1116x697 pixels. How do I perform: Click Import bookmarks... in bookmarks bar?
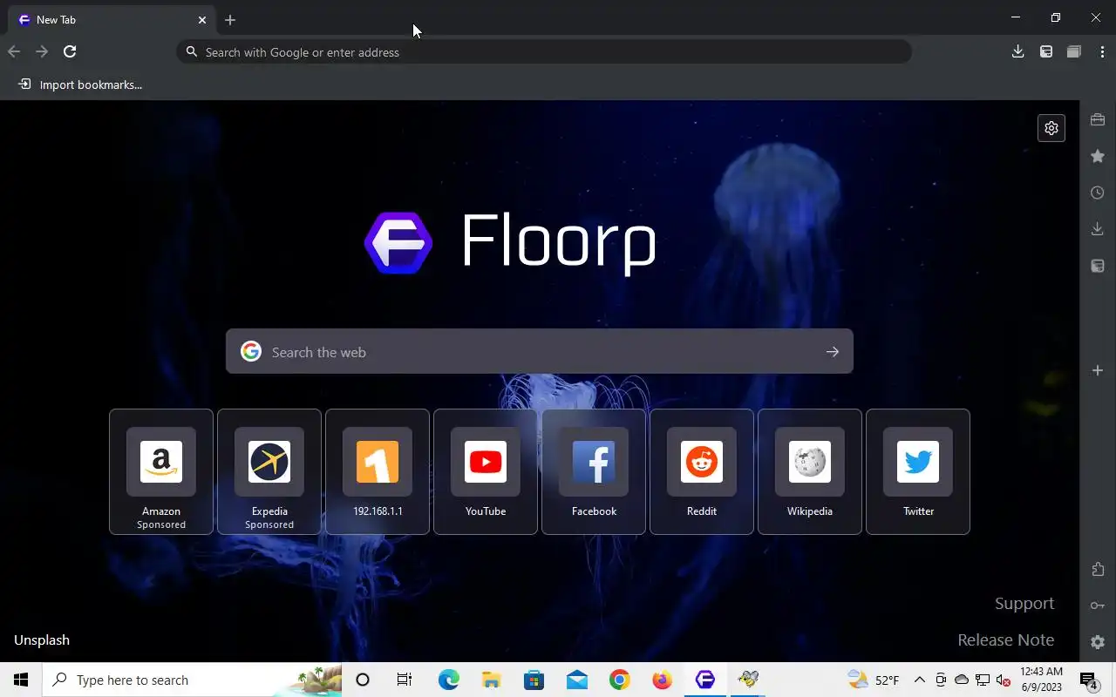(x=80, y=85)
